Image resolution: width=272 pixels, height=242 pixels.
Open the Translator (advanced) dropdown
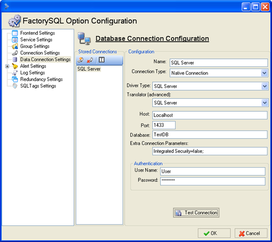coord(265,103)
